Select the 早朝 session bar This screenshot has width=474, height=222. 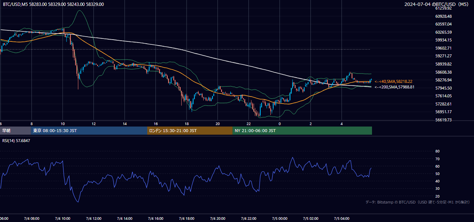tap(16, 131)
